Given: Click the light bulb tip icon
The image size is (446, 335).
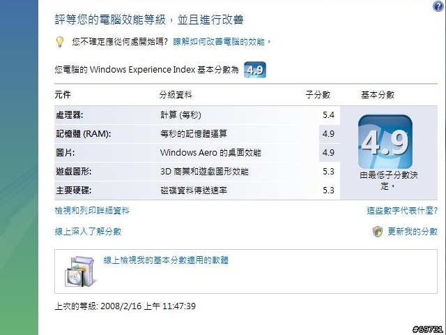Looking at the screenshot, I should (x=60, y=42).
